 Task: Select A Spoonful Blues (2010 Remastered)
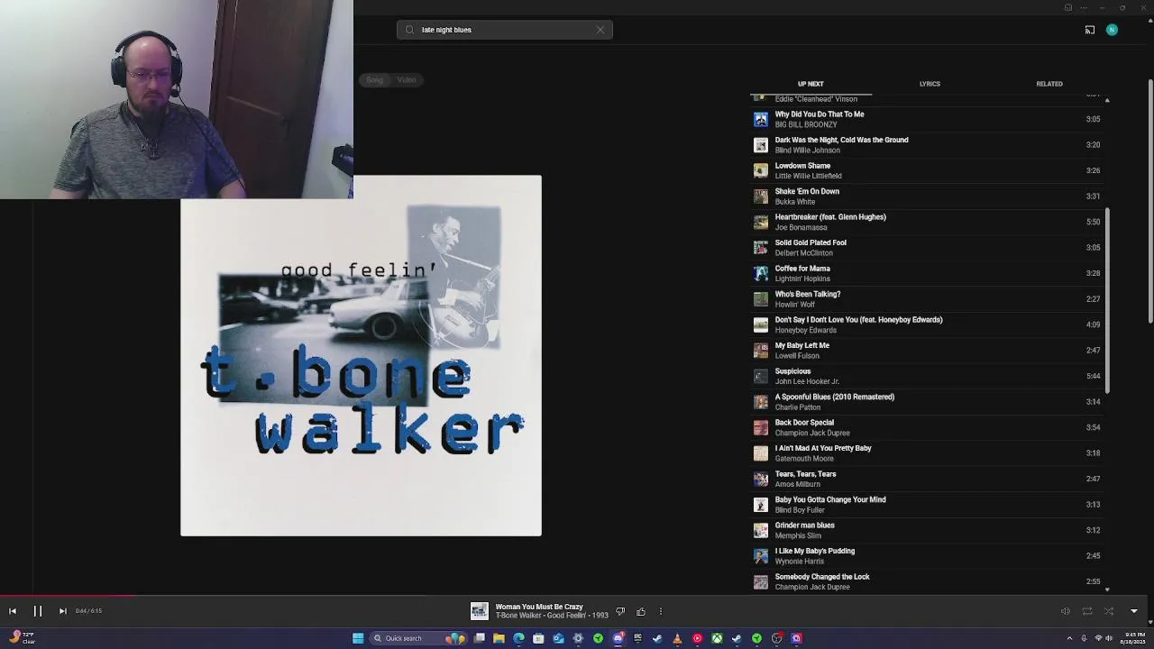pos(927,402)
